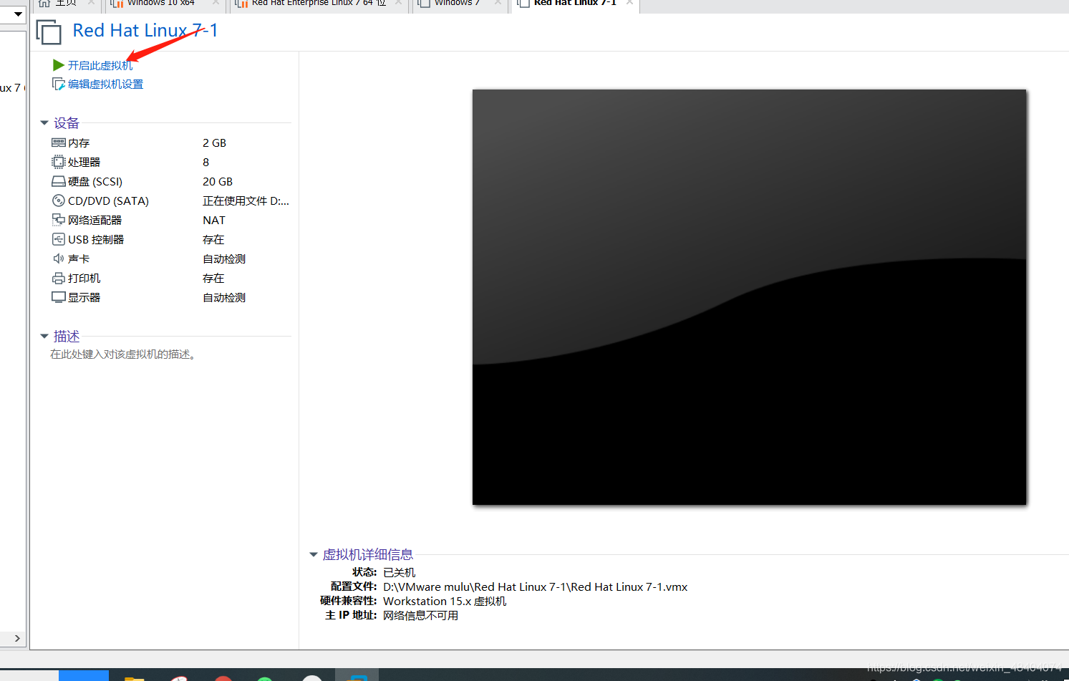The image size is (1069, 681).
Task: Click the USB controller icon
Action: click(59, 240)
